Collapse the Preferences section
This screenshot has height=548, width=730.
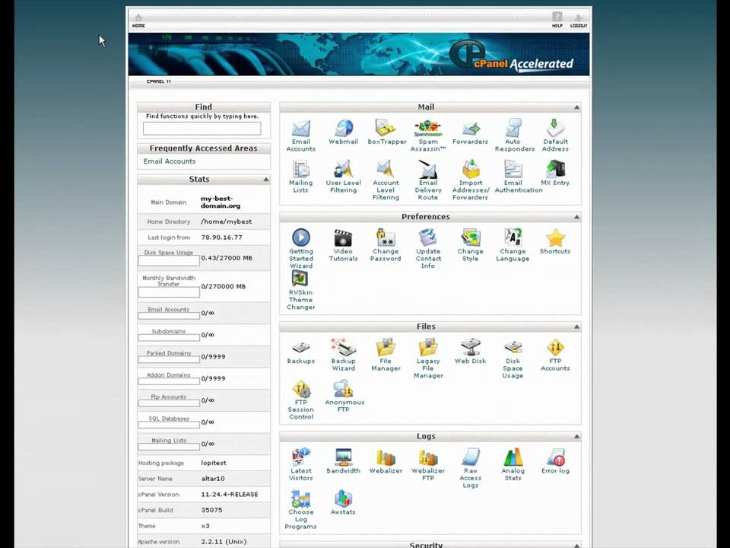(x=577, y=217)
